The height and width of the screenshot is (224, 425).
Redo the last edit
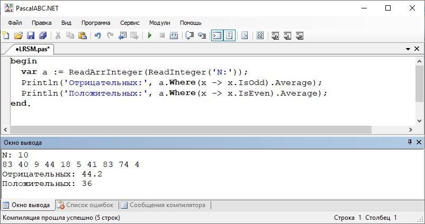(110, 35)
